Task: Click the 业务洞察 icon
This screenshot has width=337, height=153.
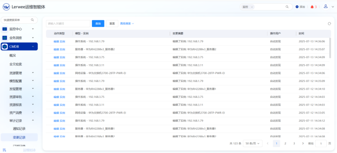Action: click(x=5, y=38)
